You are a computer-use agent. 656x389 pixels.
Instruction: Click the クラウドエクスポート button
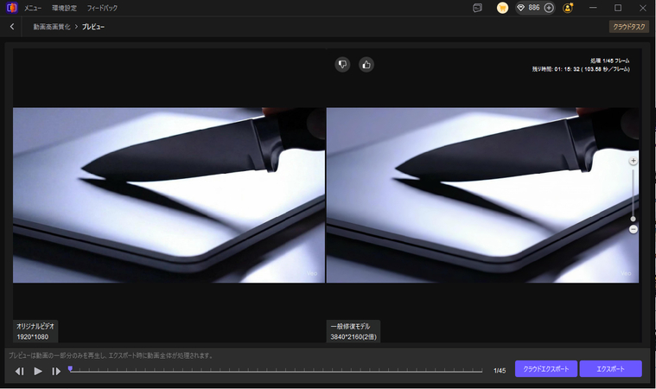point(545,369)
